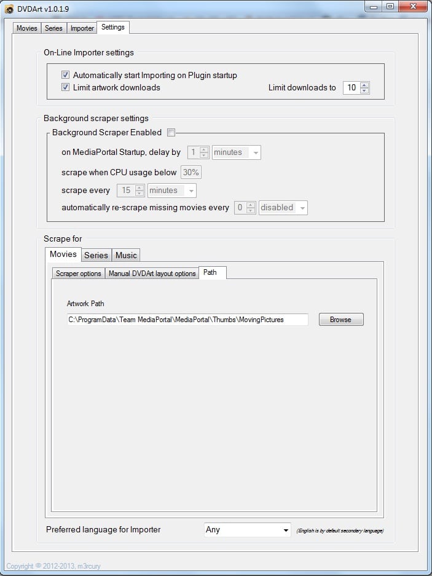Minimize the DVDArt window

coord(374,7)
